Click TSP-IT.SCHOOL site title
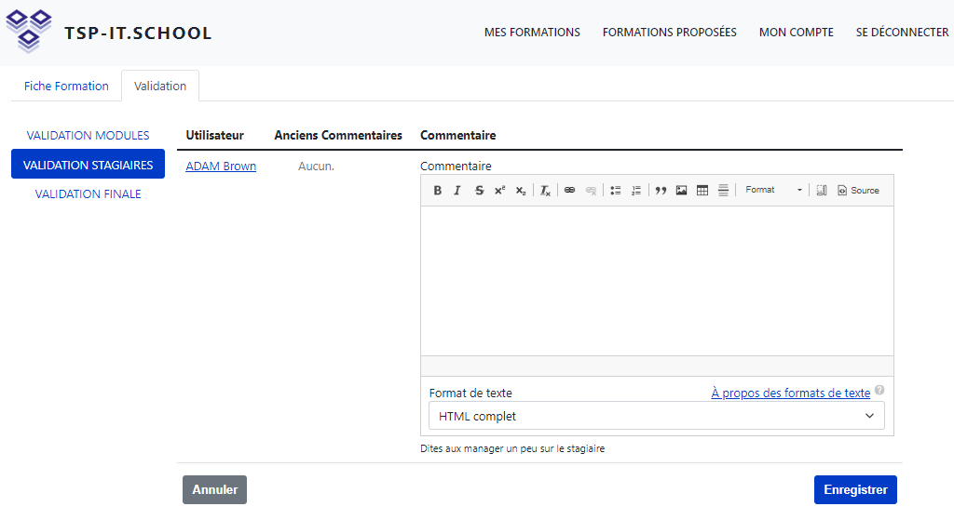Screen dimensions: 954x520 click(x=138, y=33)
